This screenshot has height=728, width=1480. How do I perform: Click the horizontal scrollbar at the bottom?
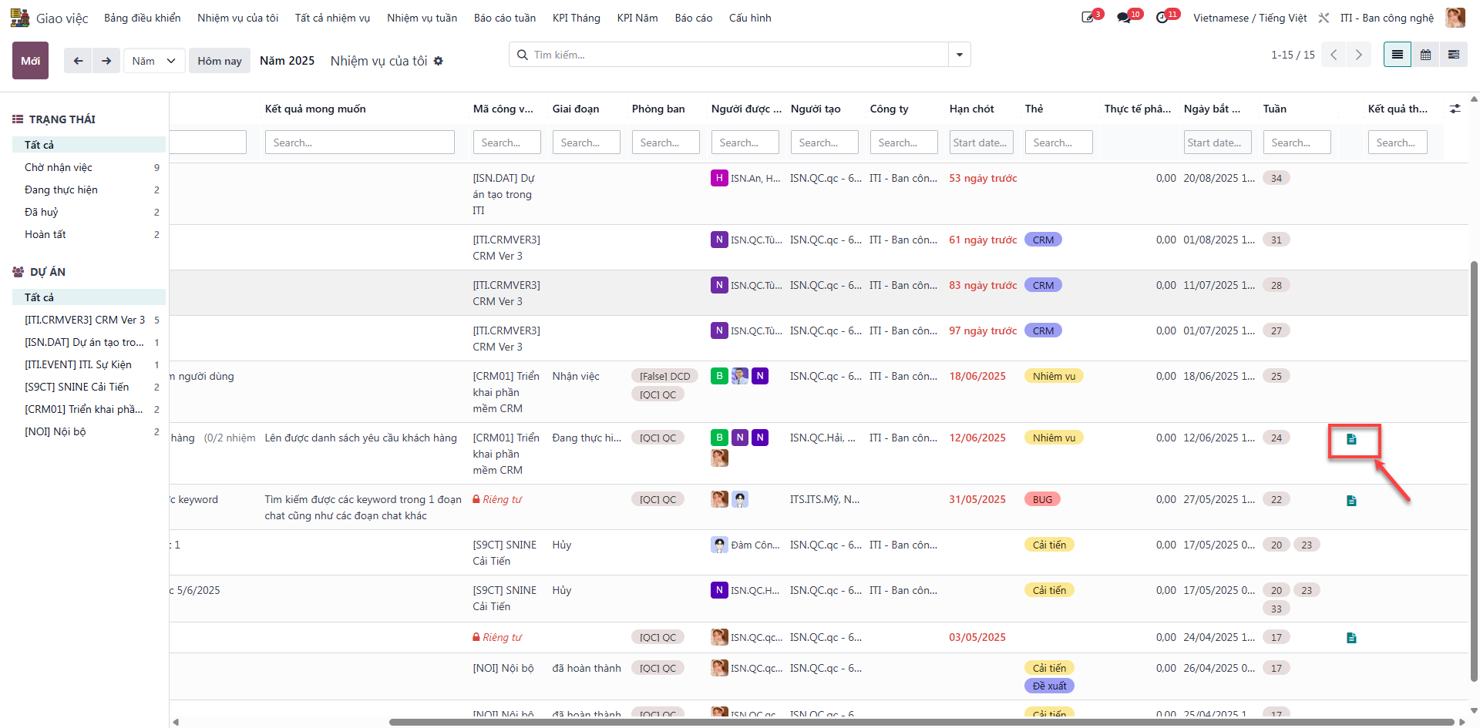click(921, 722)
